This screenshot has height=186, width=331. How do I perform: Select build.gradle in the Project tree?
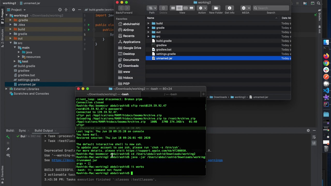pos(26,66)
